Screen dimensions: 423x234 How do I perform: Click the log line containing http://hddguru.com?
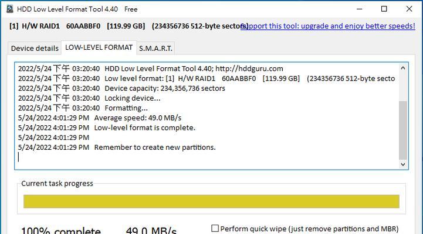pyautogui.click(x=151, y=68)
